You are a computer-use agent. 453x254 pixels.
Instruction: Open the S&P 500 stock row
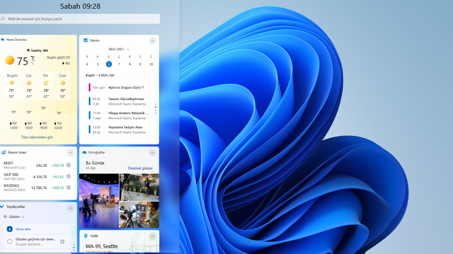click(x=37, y=176)
